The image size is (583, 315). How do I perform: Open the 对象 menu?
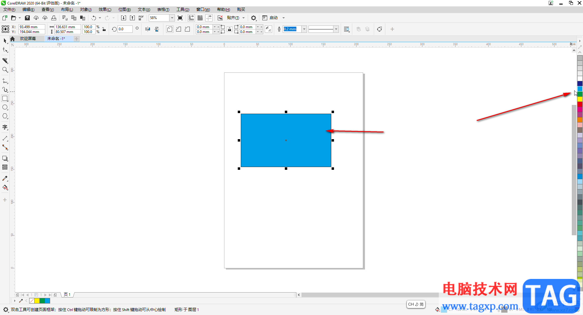point(86,9)
